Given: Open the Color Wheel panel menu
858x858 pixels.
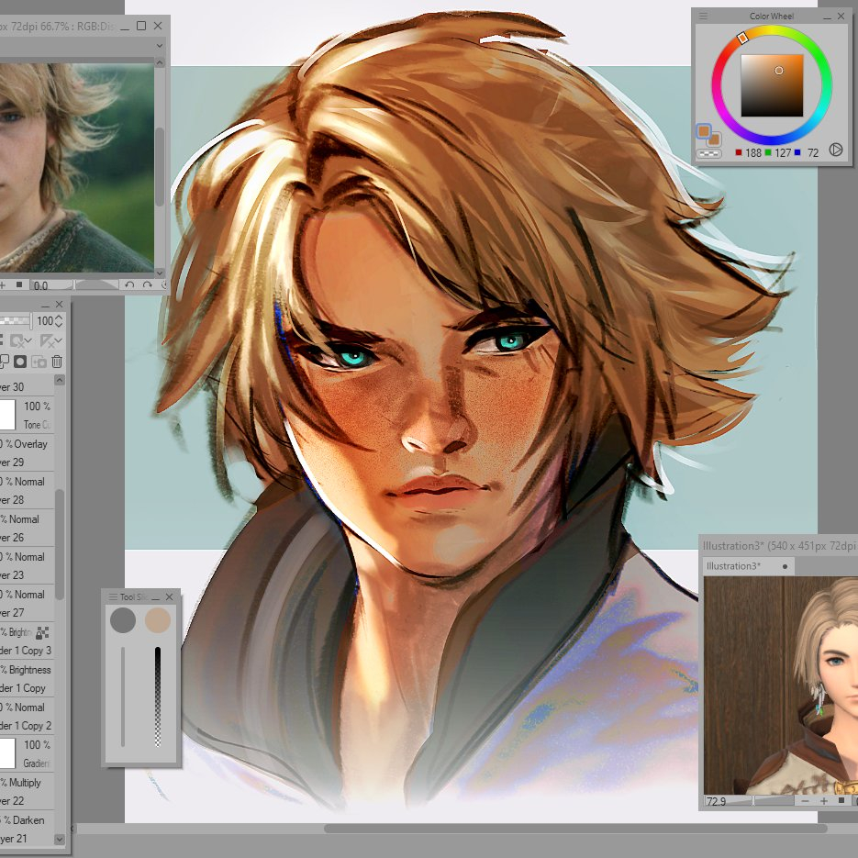Looking at the screenshot, I should pos(704,16).
